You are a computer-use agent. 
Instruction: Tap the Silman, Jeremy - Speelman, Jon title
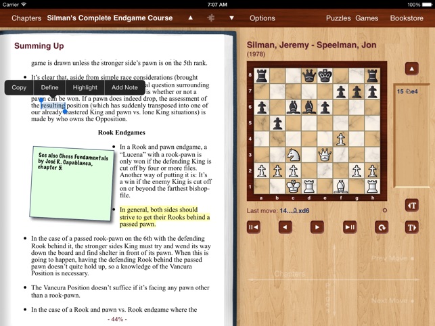[311, 45]
